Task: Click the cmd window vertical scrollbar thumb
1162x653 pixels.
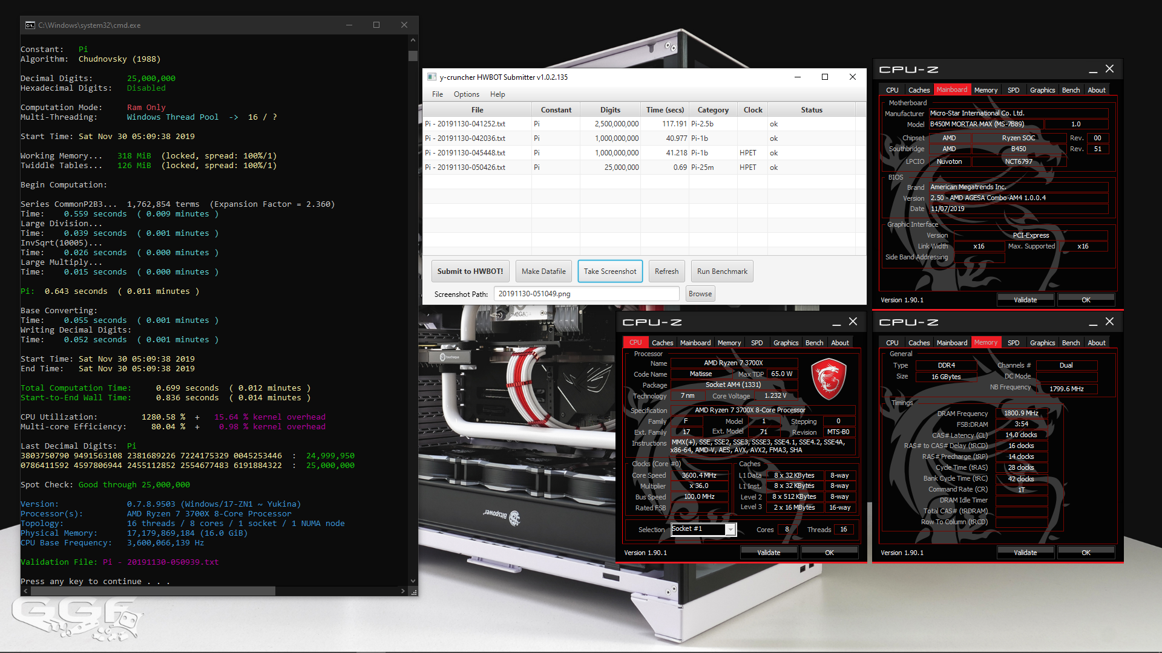Action: 413,56
